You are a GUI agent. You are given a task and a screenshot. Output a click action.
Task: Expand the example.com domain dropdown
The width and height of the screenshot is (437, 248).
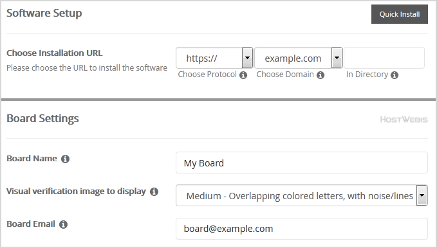(298, 58)
